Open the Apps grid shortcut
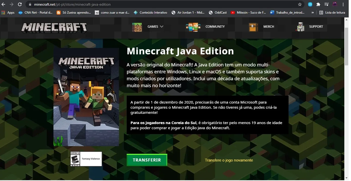The width and height of the screenshot is (351, 181). tap(8, 12)
